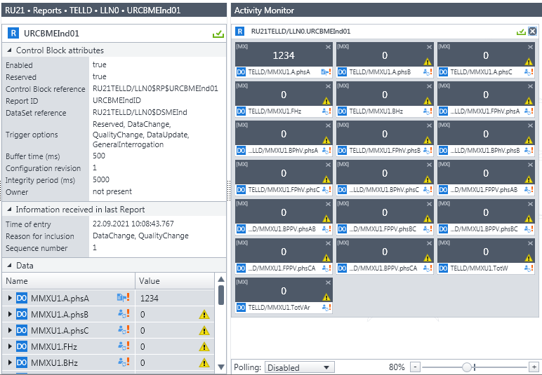Click the Name column header
Viewport: 542px width, 375px height.
(68, 281)
